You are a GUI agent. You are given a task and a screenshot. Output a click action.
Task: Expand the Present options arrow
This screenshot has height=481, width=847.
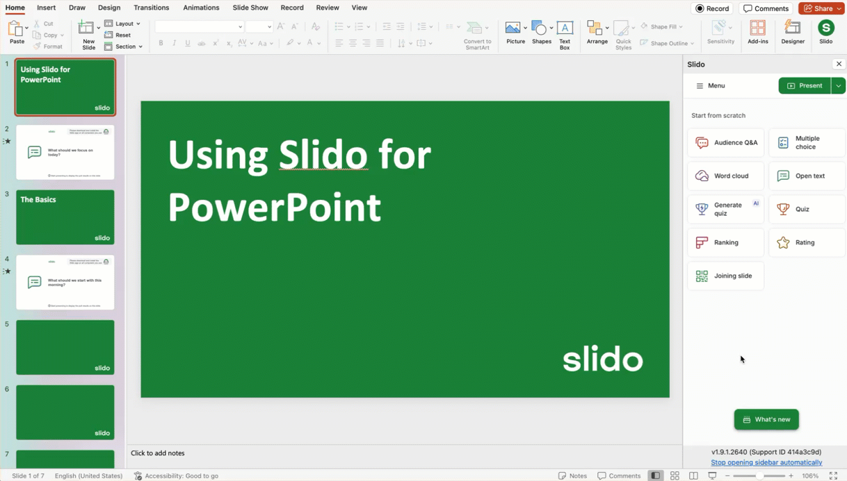[839, 85]
